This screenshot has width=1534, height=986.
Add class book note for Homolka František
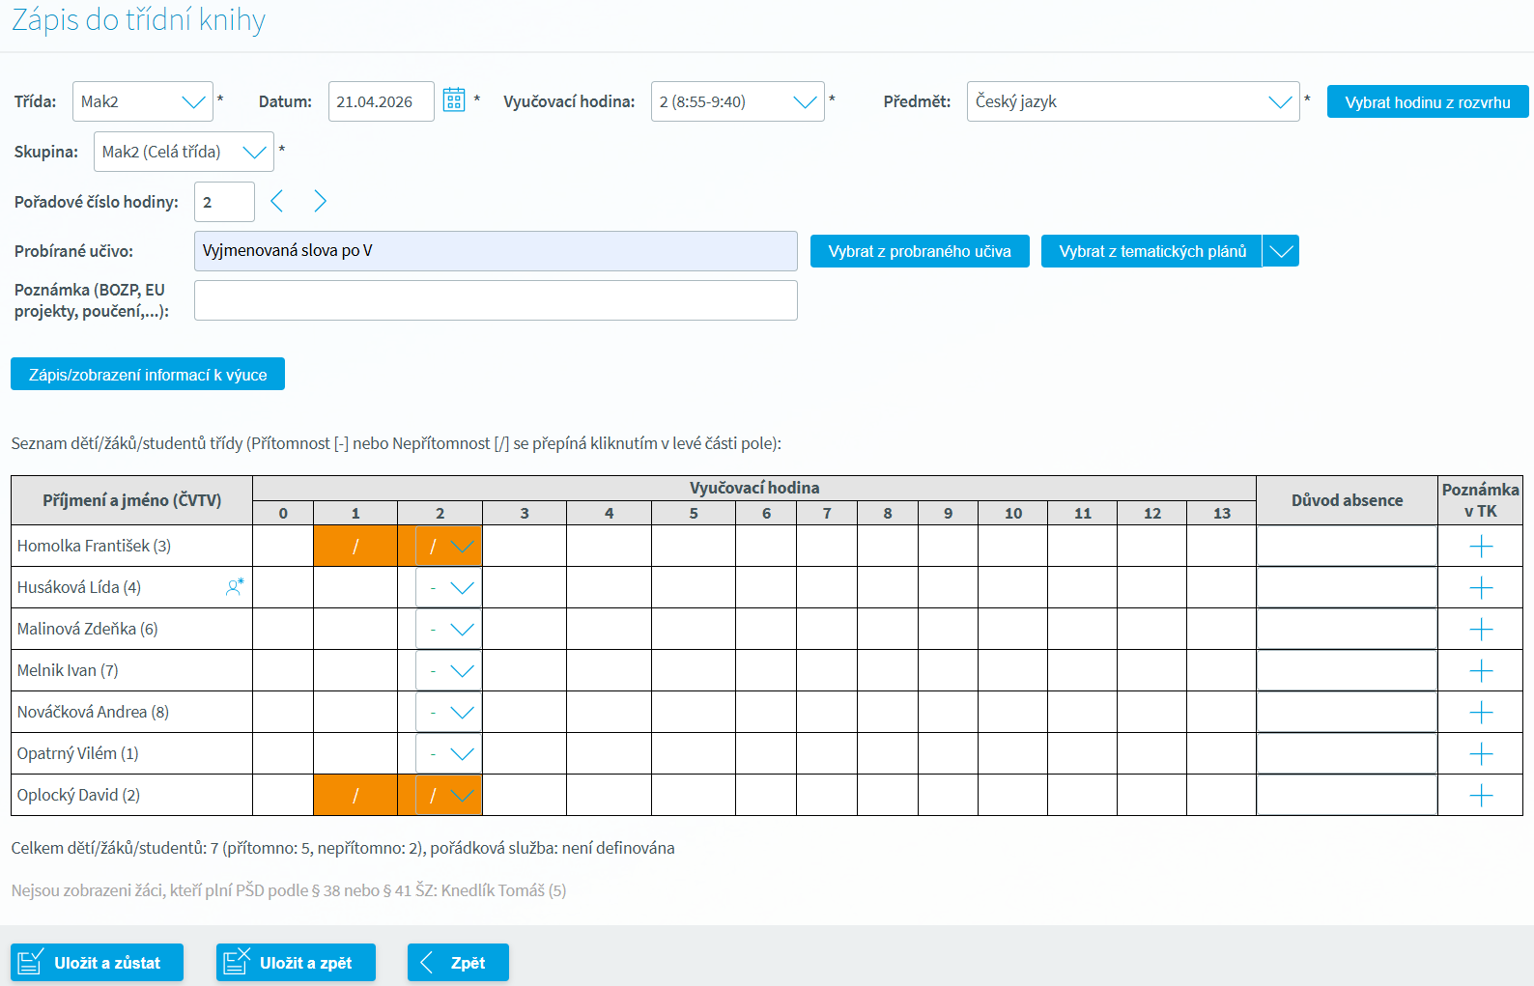point(1480,547)
